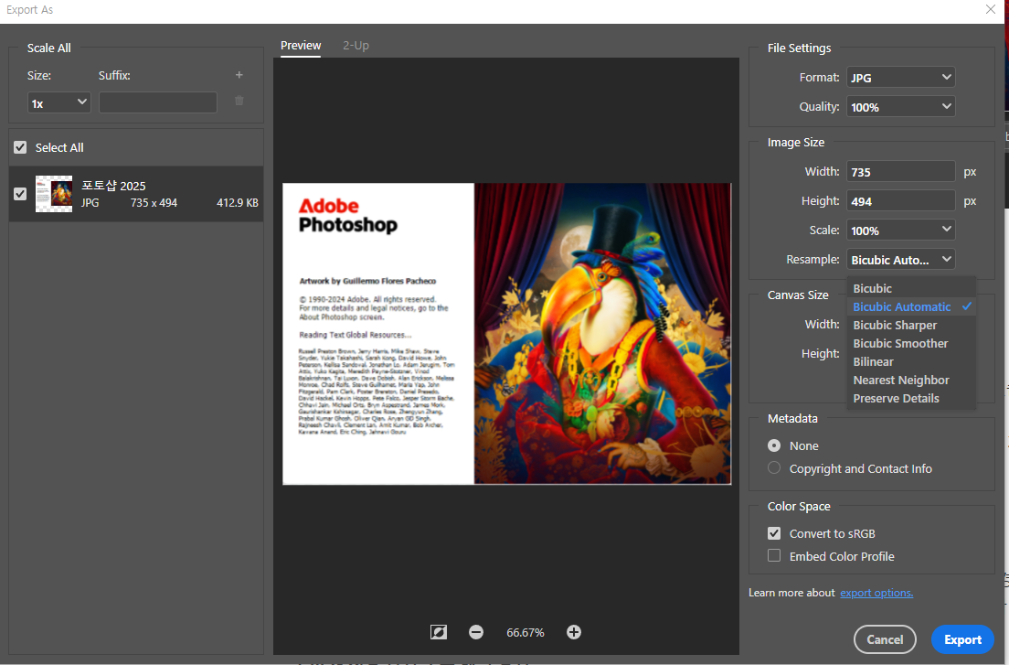Select the None metadata radio button
This screenshot has width=1009, height=665.
coord(774,445)
